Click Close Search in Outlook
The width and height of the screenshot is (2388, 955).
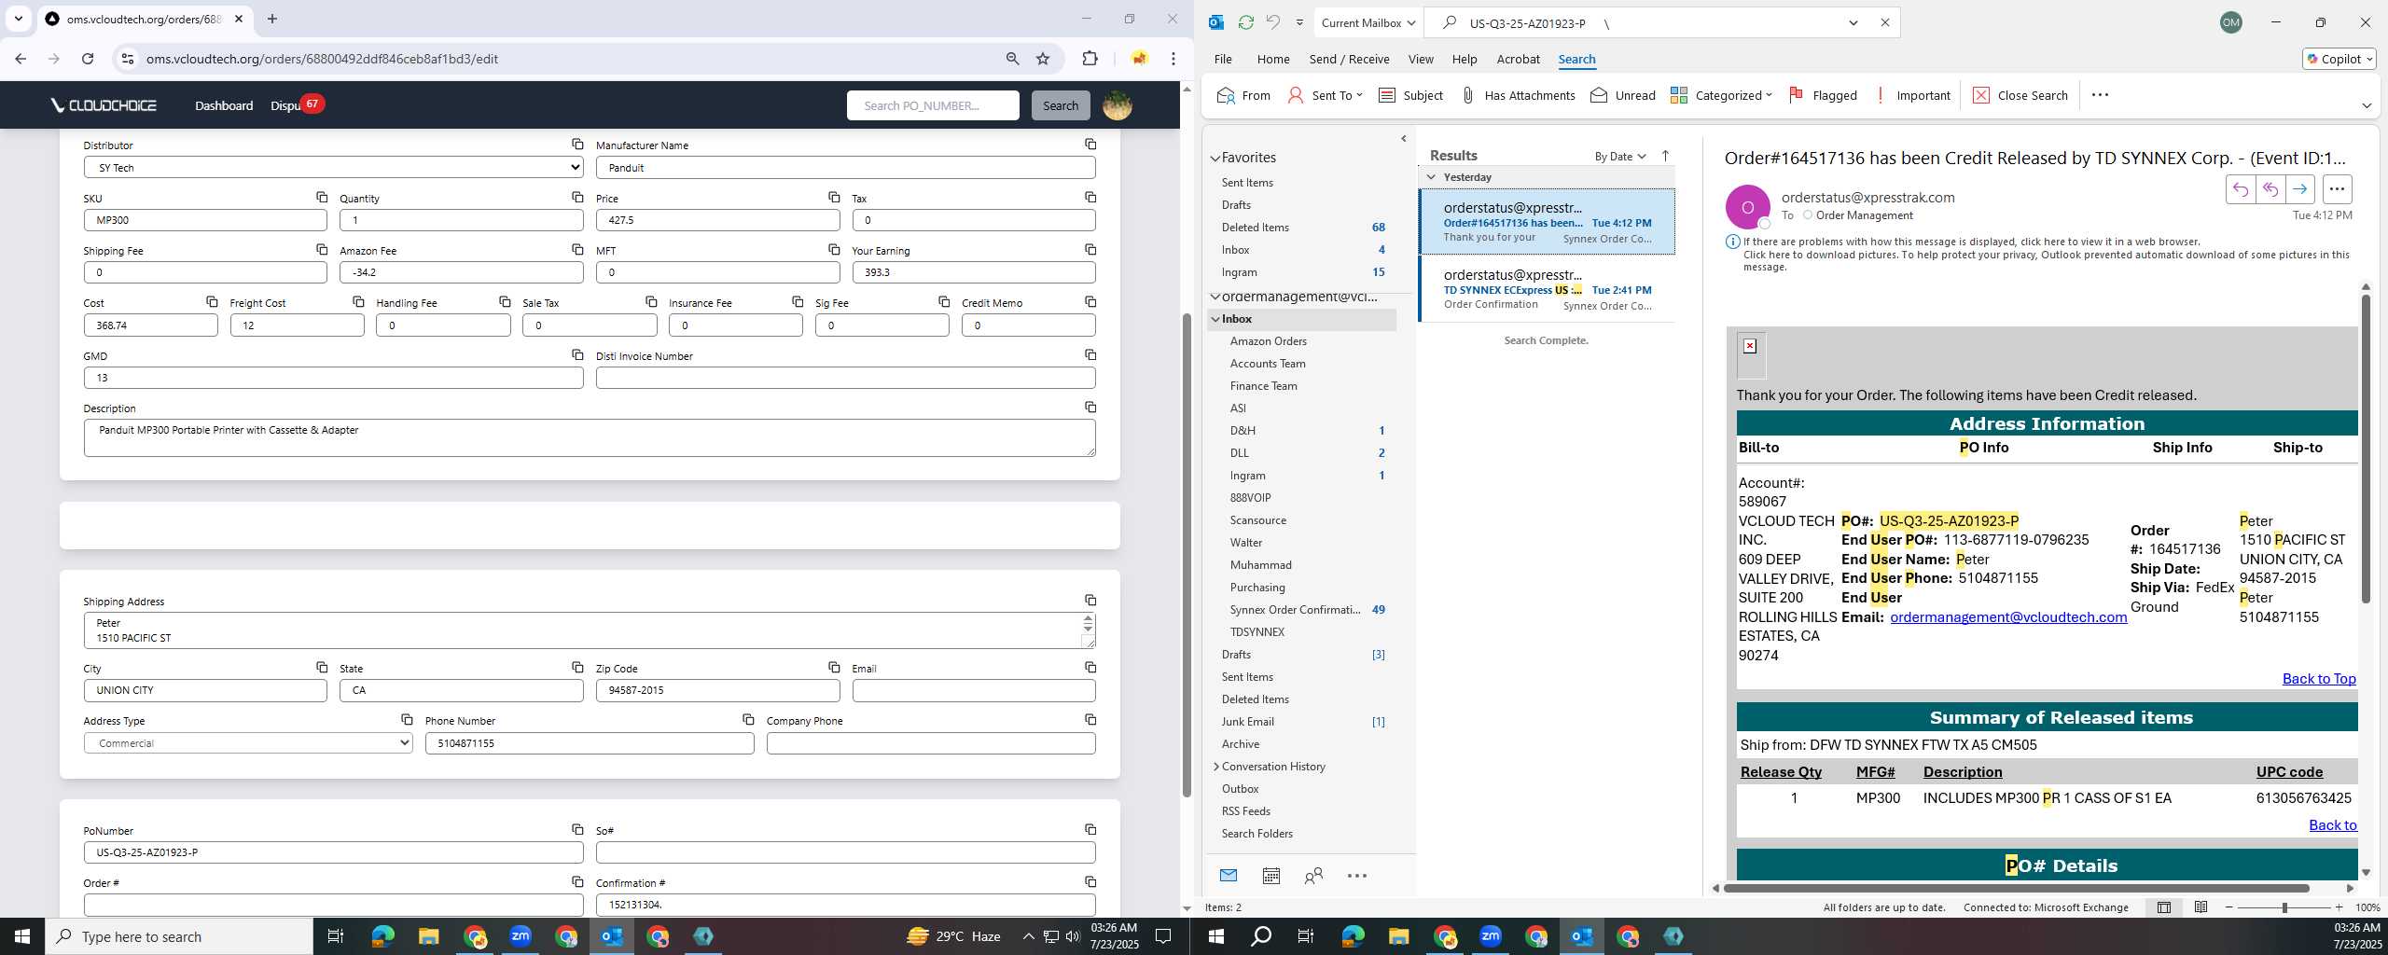[x=2020, y=95]
